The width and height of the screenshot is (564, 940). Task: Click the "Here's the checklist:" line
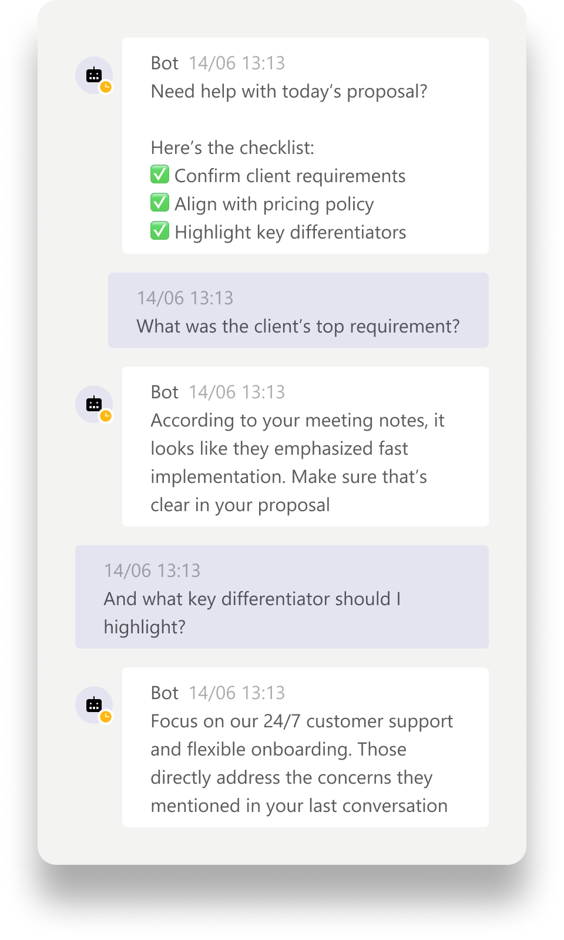point(233,148)
